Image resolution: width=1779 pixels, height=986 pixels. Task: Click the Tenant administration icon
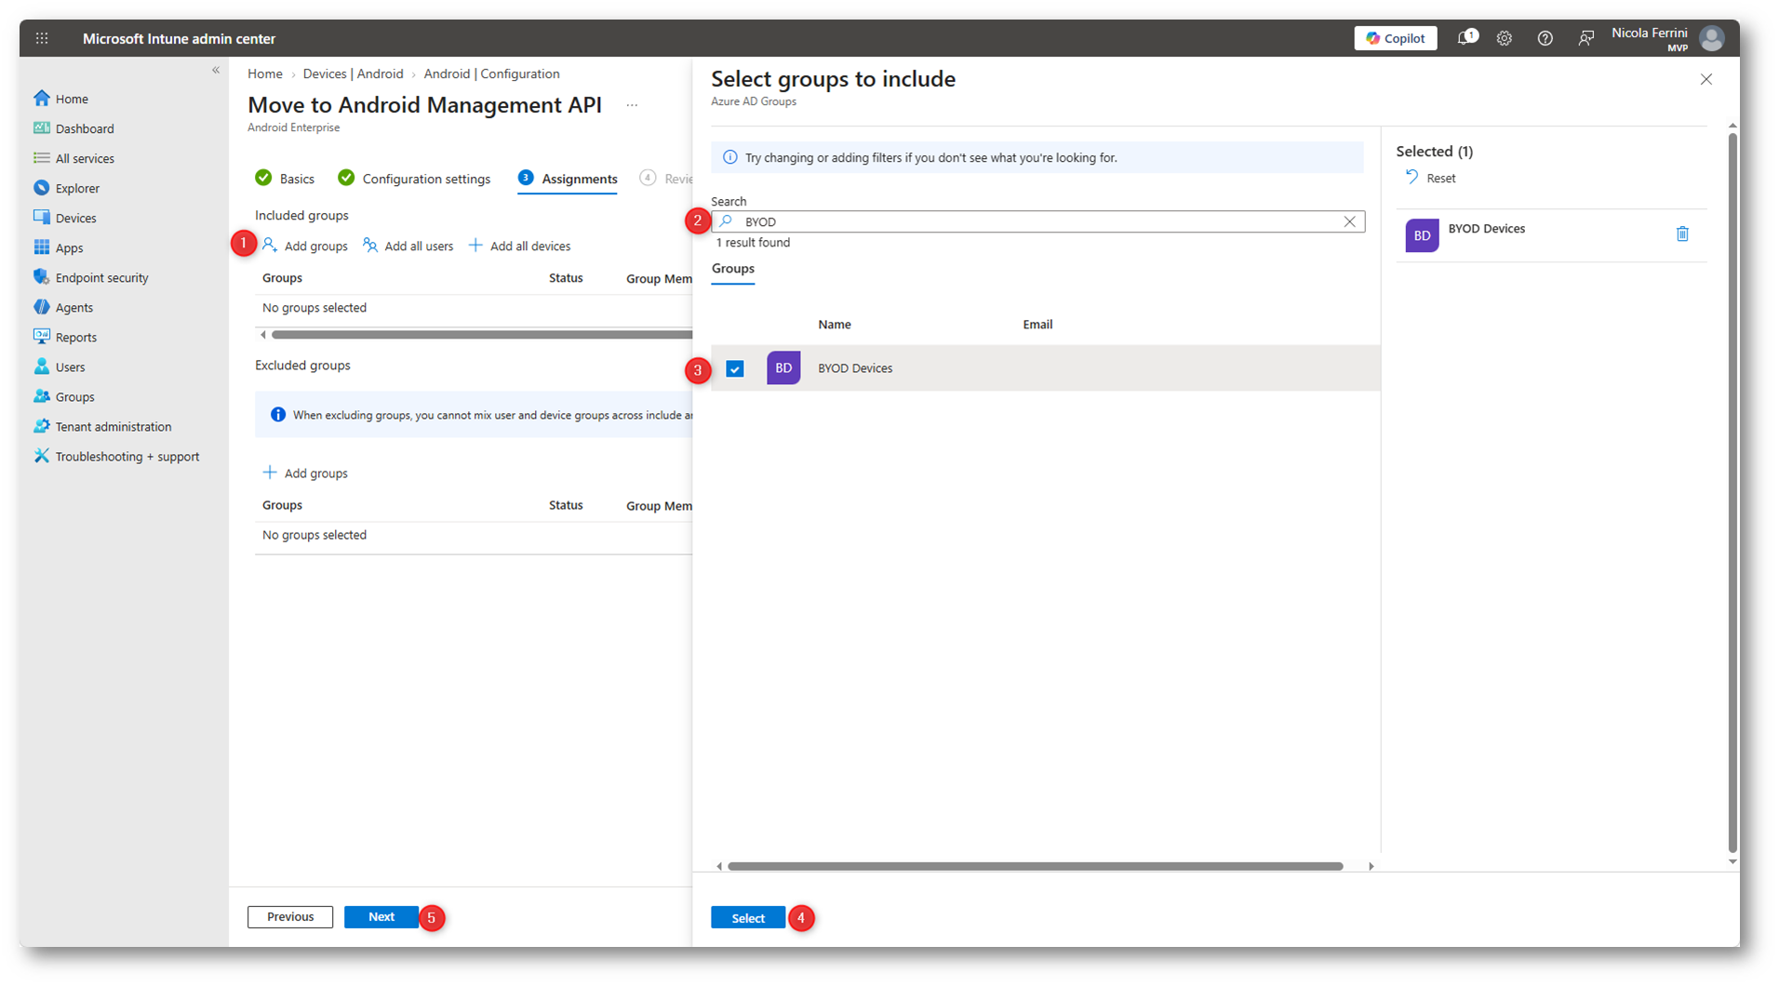click(x=42, y=426)
